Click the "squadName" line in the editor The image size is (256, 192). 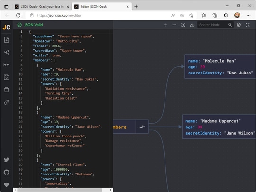pos(64,37)
